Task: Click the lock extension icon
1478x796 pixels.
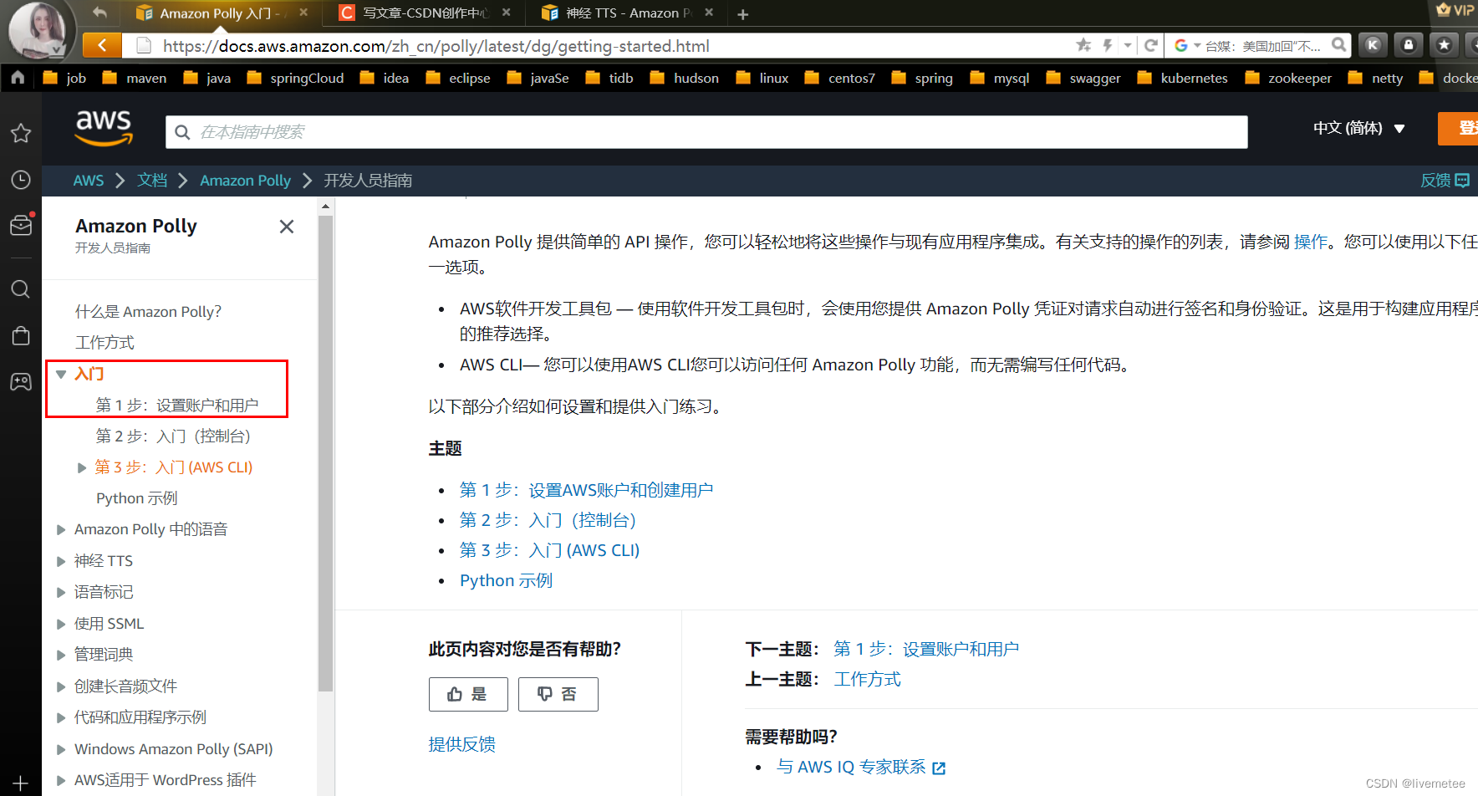Action: pyautogui.click(x=1409, y=45)
